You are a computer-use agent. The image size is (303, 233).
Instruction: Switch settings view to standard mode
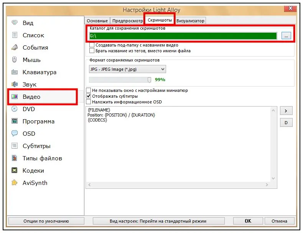click(158, 221)
